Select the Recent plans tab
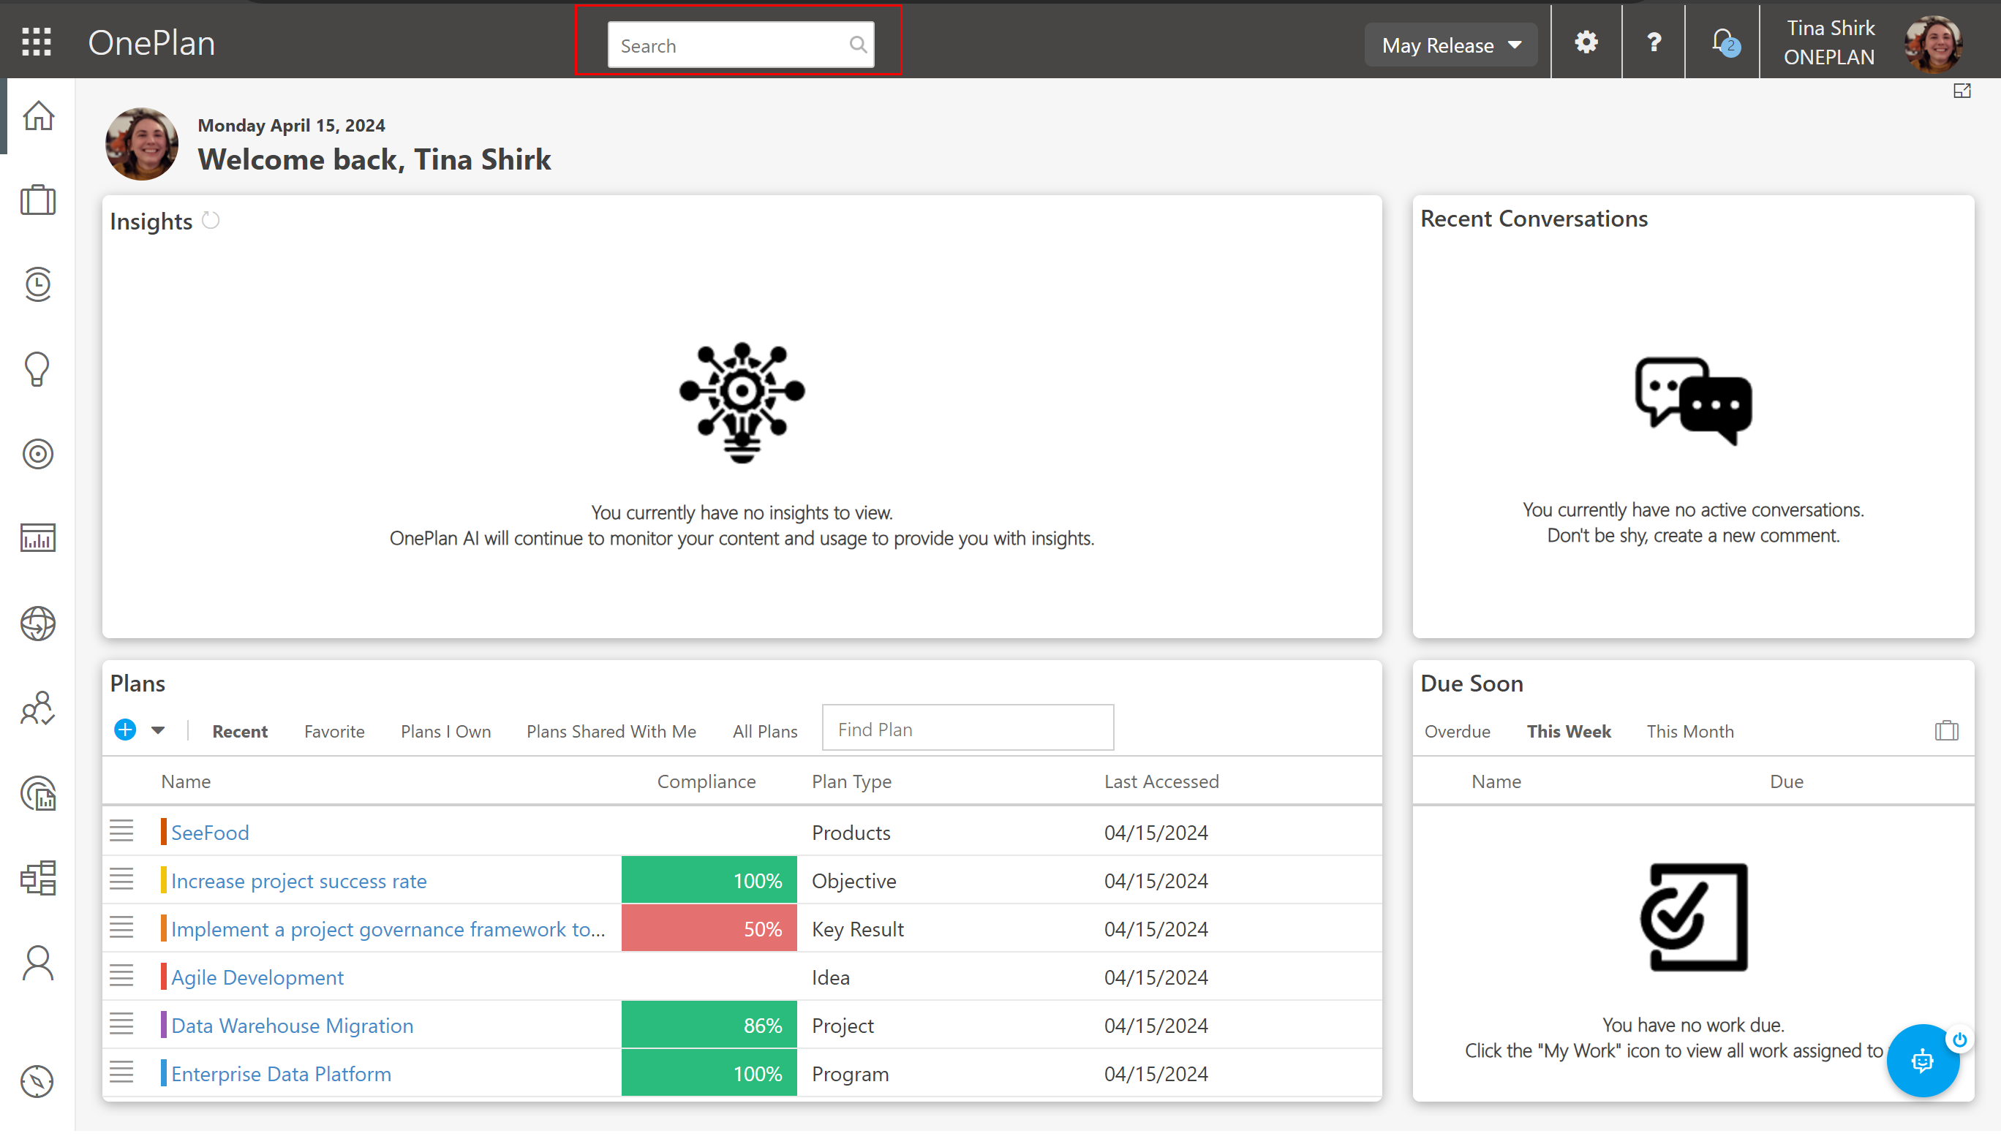This screenshot has width=2001, height=1136. click(240, 733)
